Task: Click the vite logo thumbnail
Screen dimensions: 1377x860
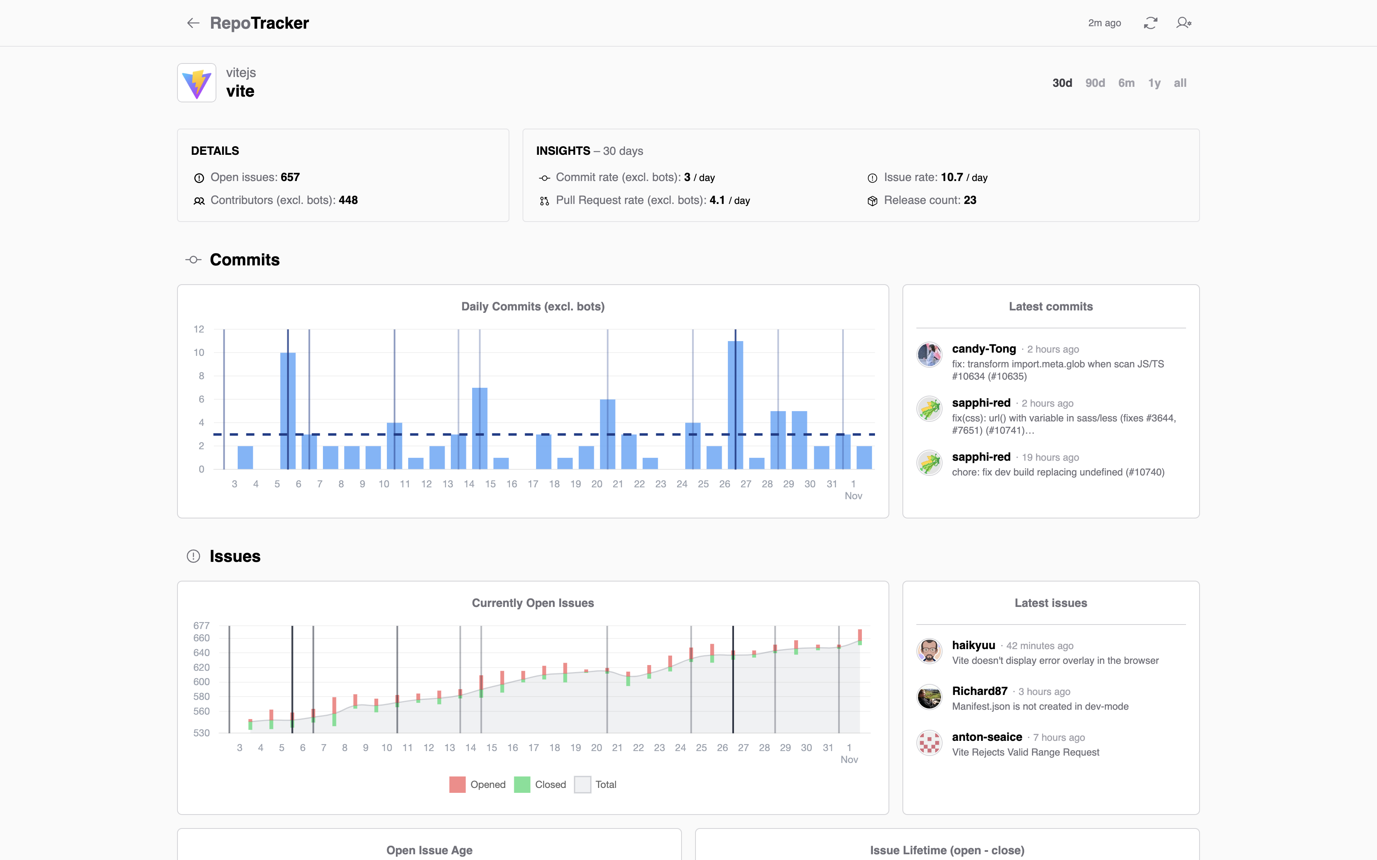Action: (x=197, y=83)
